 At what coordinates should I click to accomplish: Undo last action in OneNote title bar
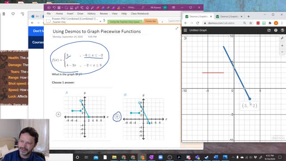click(54, 8)
